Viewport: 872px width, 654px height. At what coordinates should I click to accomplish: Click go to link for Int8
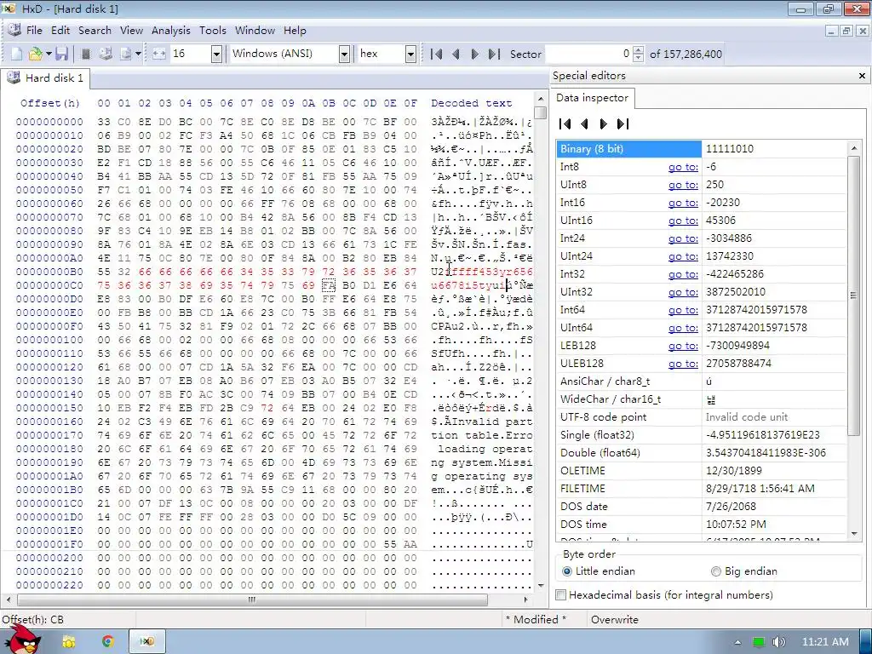[x=683, y=167]
